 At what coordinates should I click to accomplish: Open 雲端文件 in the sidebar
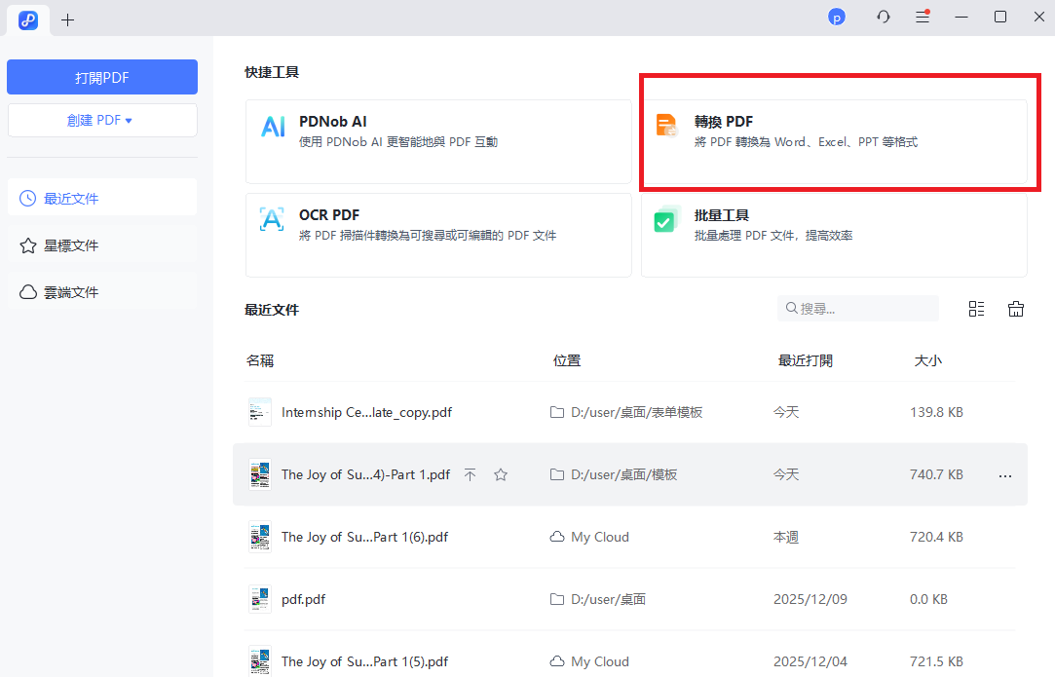pyautogui.click(x=102, y=292)
